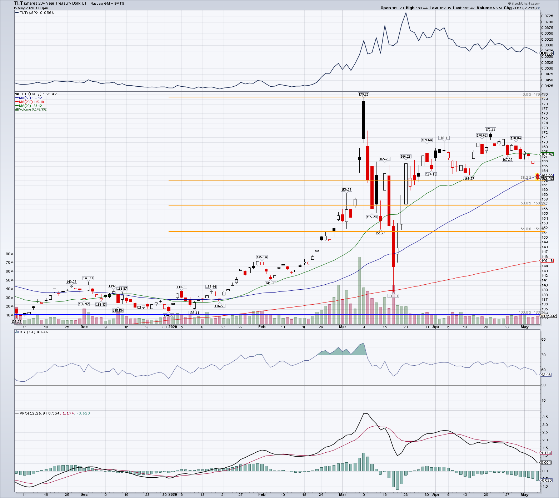This screenshot has width=559, height=498.
Task: Click the 2020 year label on the price chart date axis
Action: [x=173, y=327]
